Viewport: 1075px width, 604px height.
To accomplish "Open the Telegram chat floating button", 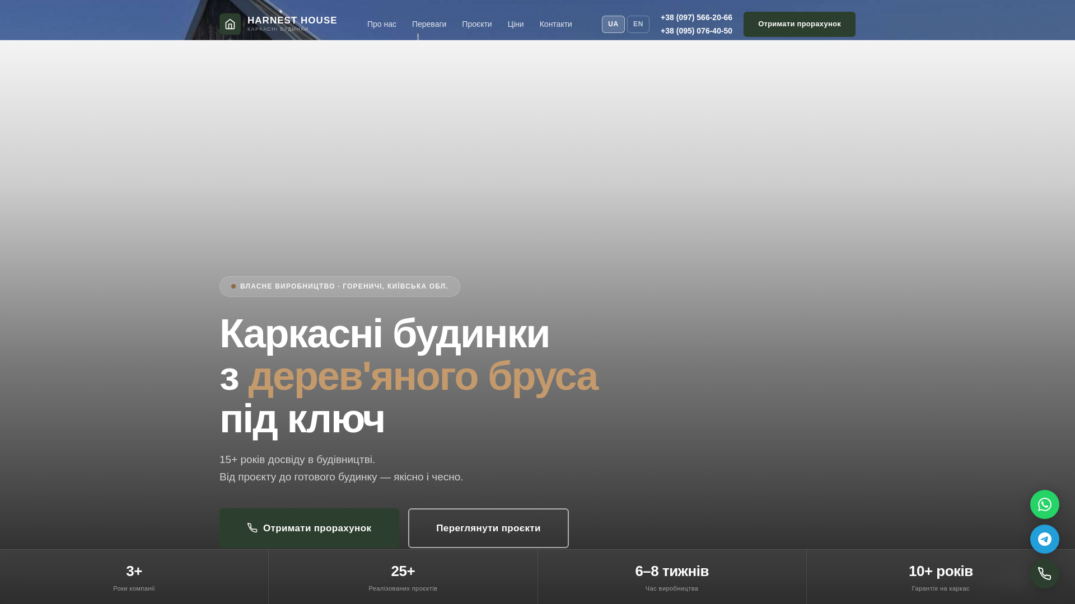I will [x=1045, y=539].
